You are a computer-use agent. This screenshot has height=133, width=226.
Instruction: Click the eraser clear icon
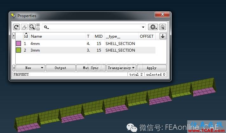[x=24, y=27]
